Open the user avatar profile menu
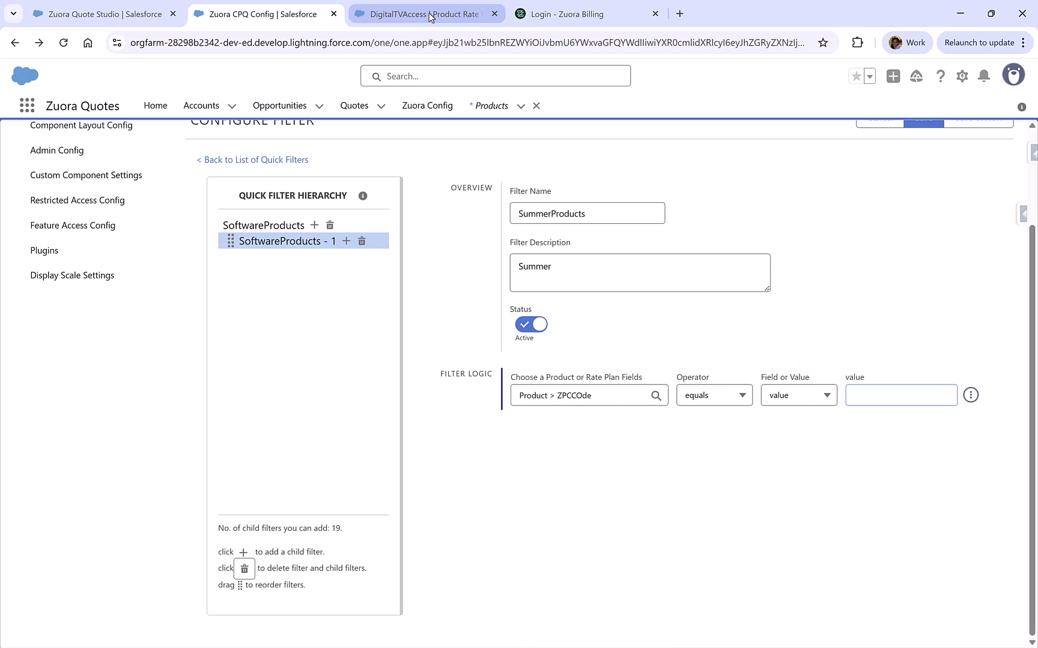The image size is (1038, 648). (x=1014, y=74)
